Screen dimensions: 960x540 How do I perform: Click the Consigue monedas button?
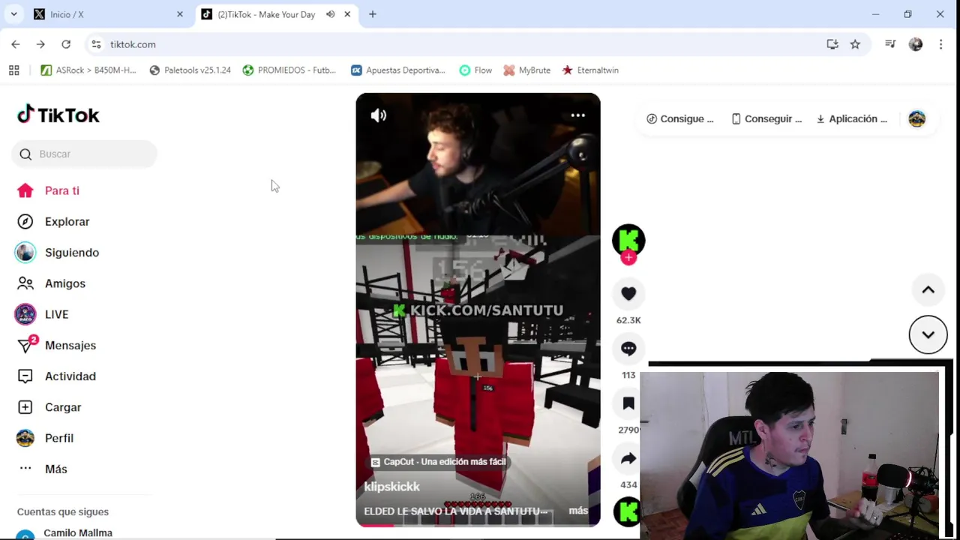tap(680, 118)
